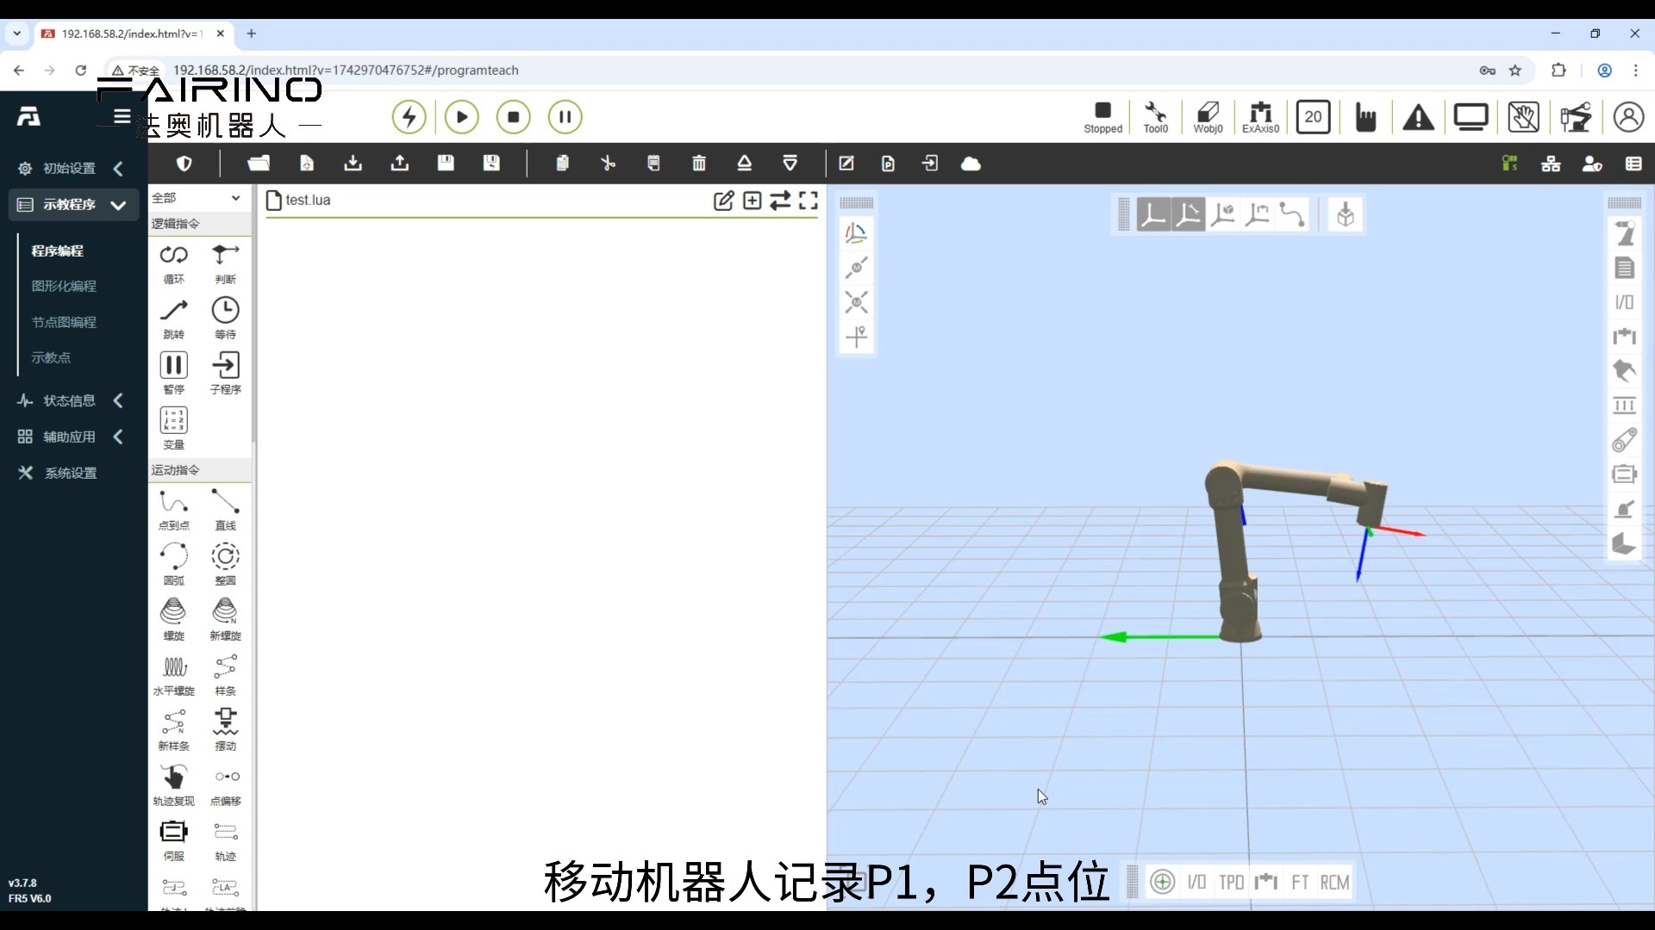This screenshot has width=1655, height=930.
Task: Click the play program button
Action: coord(461,117)
